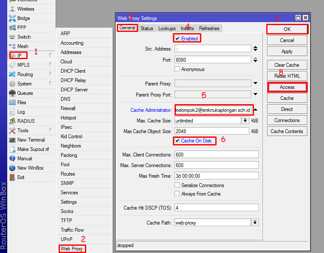The width and height of the screenshot is (324, 253).
Task: Click the IP icon in sidebar
Action: click(13, 55)
